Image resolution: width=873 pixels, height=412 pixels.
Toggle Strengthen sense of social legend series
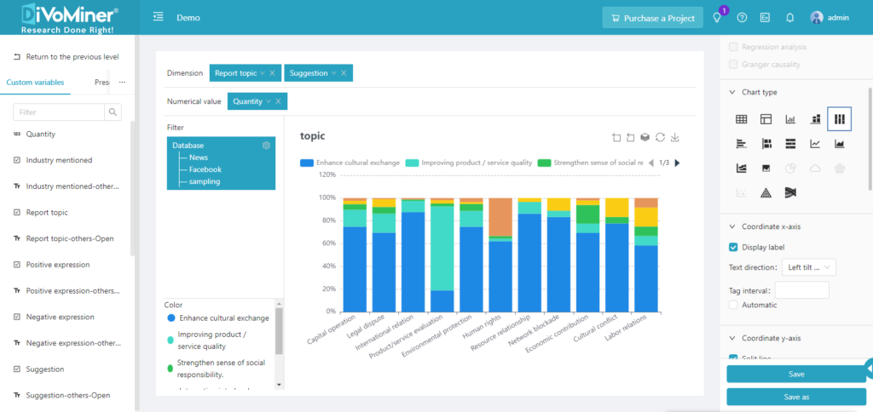click(590, 163)
